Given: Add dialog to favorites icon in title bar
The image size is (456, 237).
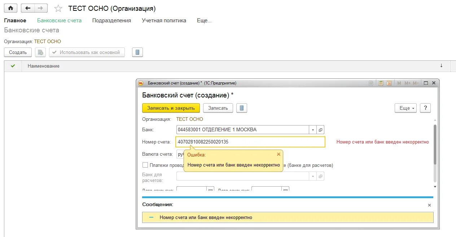Looking at the screenshot, I should click(x=371, y=83).
